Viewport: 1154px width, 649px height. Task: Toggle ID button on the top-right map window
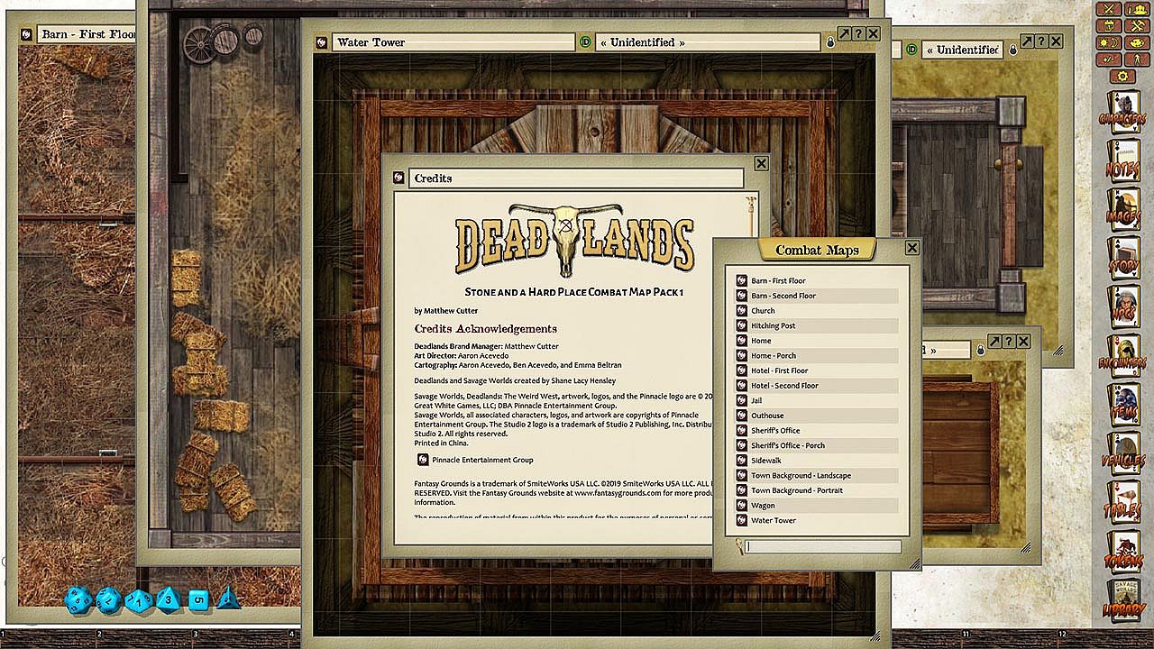tap(911, 50)
